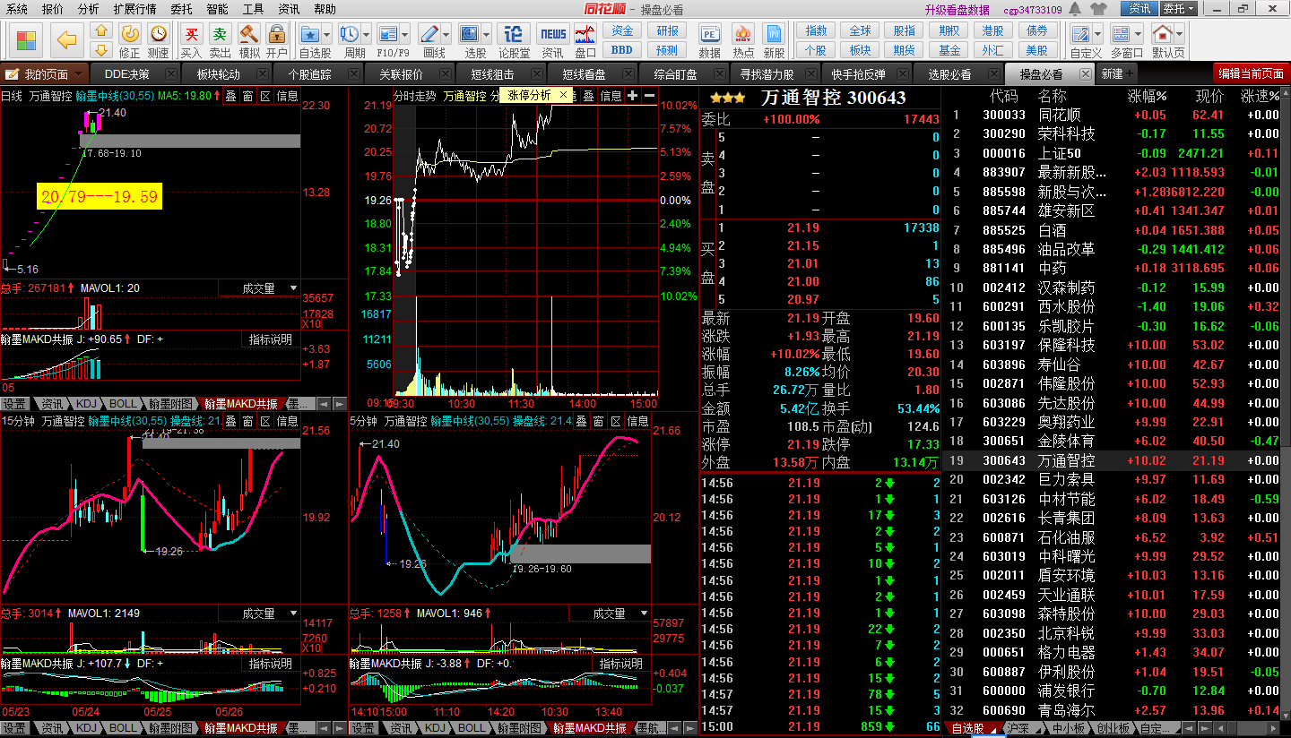The image size is (1291, 738).
Task: Select the 创业板 tab under the stock list
Action: (x=1113, y=729)
